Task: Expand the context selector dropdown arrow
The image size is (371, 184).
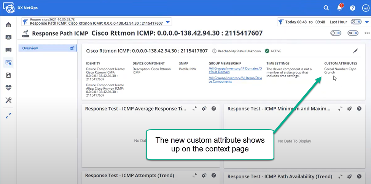Action: pyautogui.click(x=168, y=22)
